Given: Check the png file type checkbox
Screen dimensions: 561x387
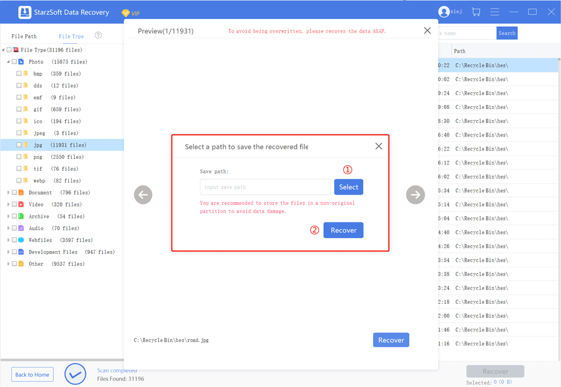Looking at the screenshot, I should point(19,157).
